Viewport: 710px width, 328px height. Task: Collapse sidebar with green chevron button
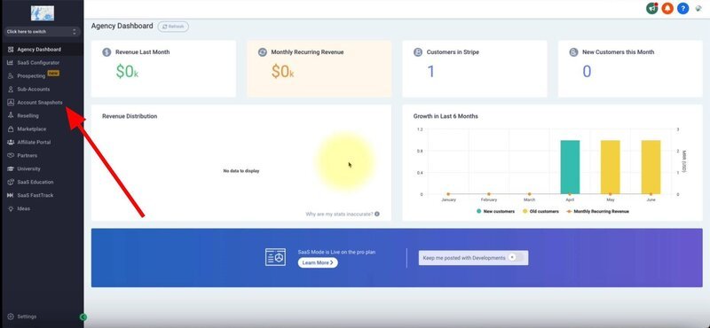pyautogui.click(x=83, y=317)
